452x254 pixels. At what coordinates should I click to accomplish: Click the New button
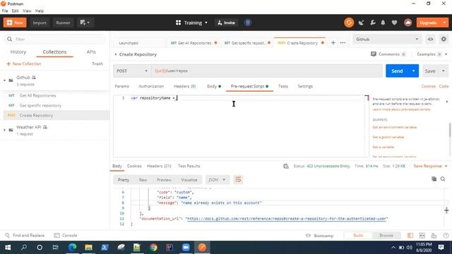15,23
